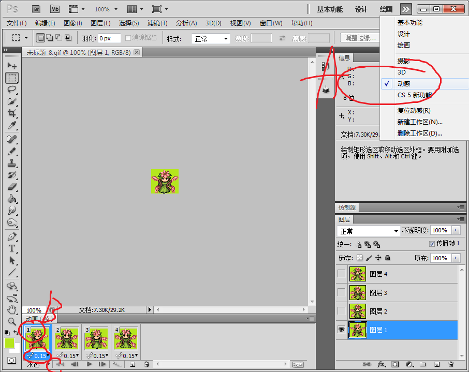
Task: Enable lock all padlock icon
Action: pos(387,258)
